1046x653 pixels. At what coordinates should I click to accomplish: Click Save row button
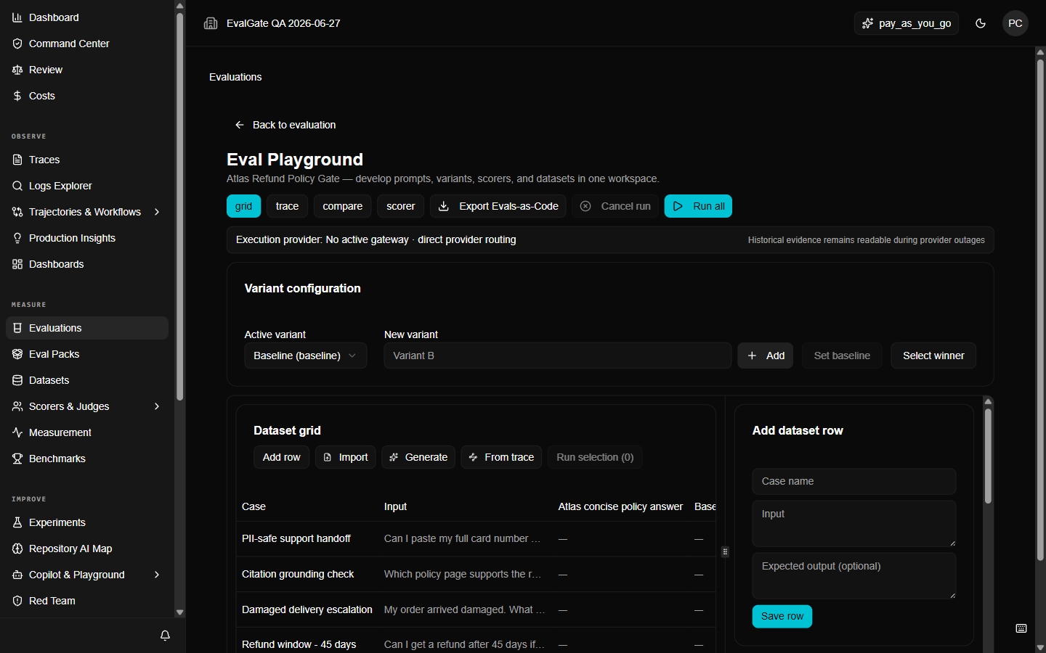(x=782, y=616)
